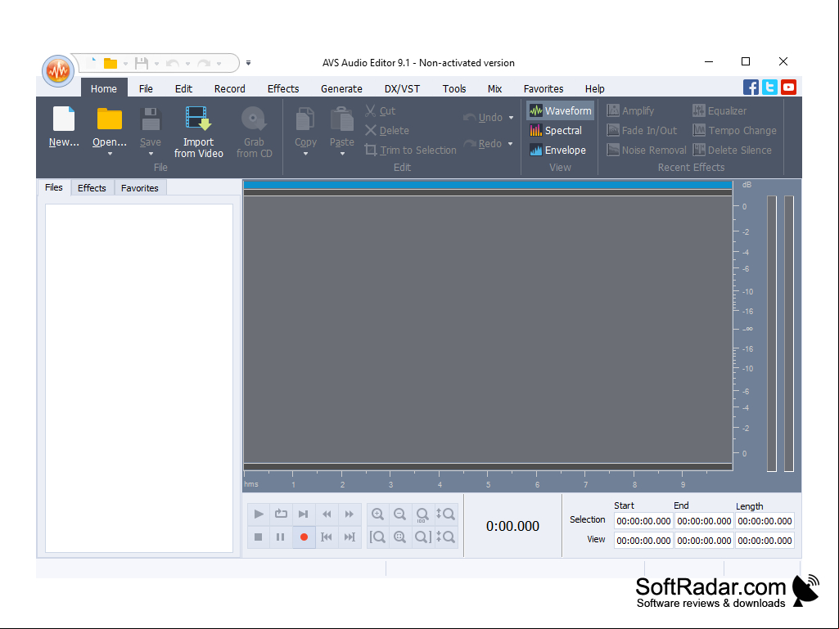Image resolution: width=839 pixels, height=629 pixels.
Task: Click the Selection Length time field
Action: [x=765, y=521]
